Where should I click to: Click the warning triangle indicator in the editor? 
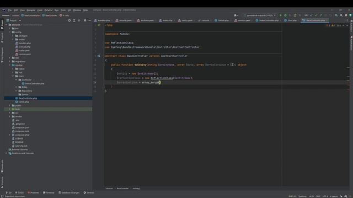[x=333, y=25]
